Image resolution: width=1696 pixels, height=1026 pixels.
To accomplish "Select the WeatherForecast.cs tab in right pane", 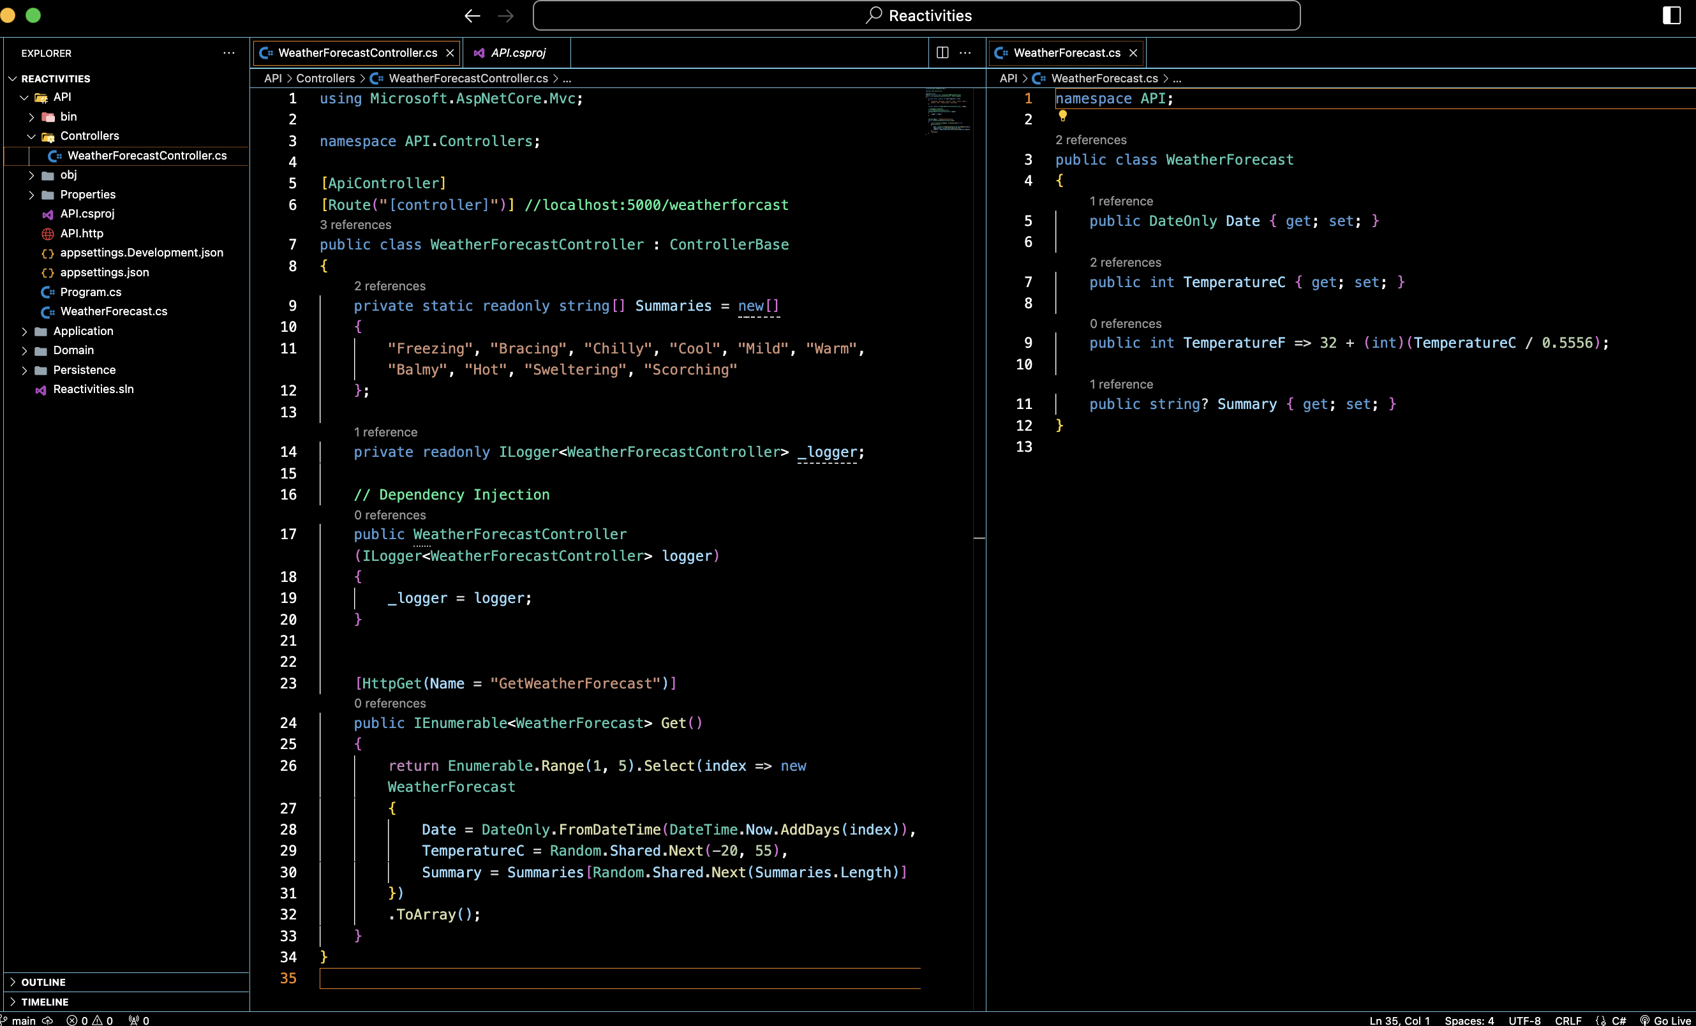I will (1066, 53).
